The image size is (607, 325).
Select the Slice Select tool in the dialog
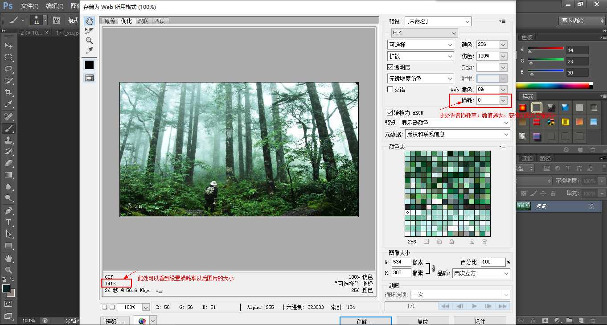click(89, 31)
